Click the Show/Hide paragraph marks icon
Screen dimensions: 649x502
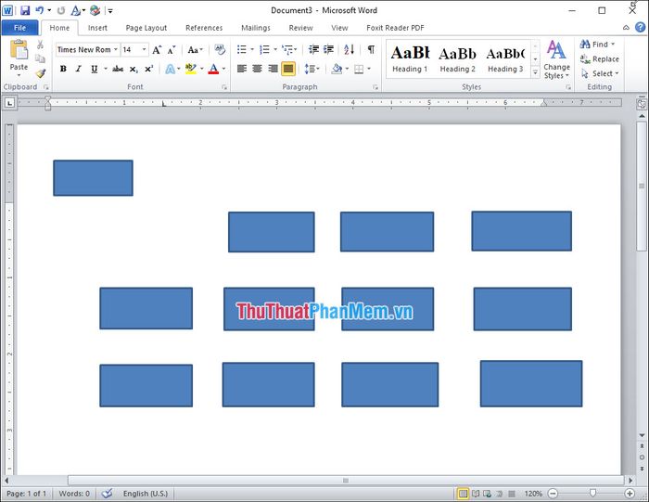pyautogui.click(x=371, y=49)
